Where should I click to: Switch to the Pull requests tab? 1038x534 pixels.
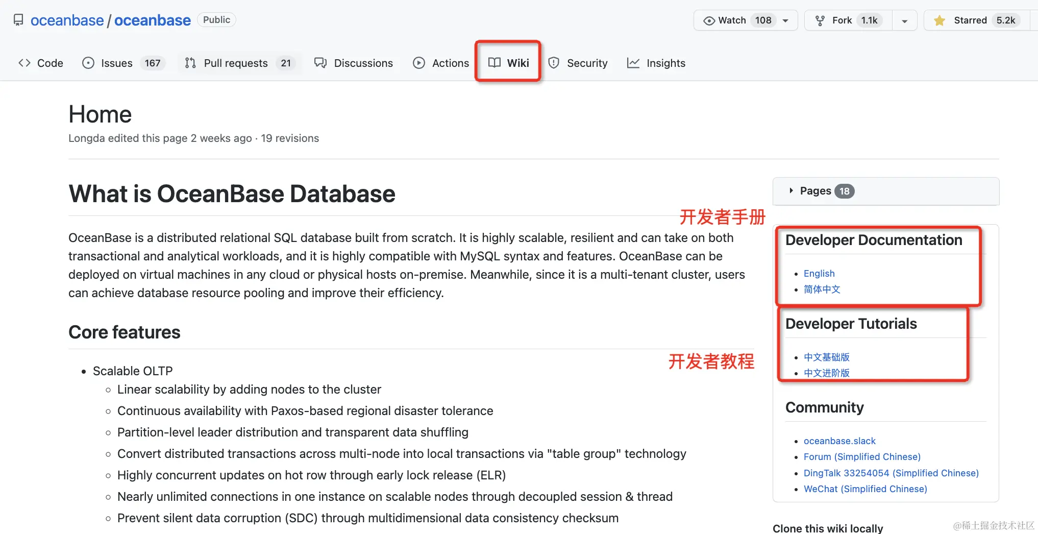[240, 63]
